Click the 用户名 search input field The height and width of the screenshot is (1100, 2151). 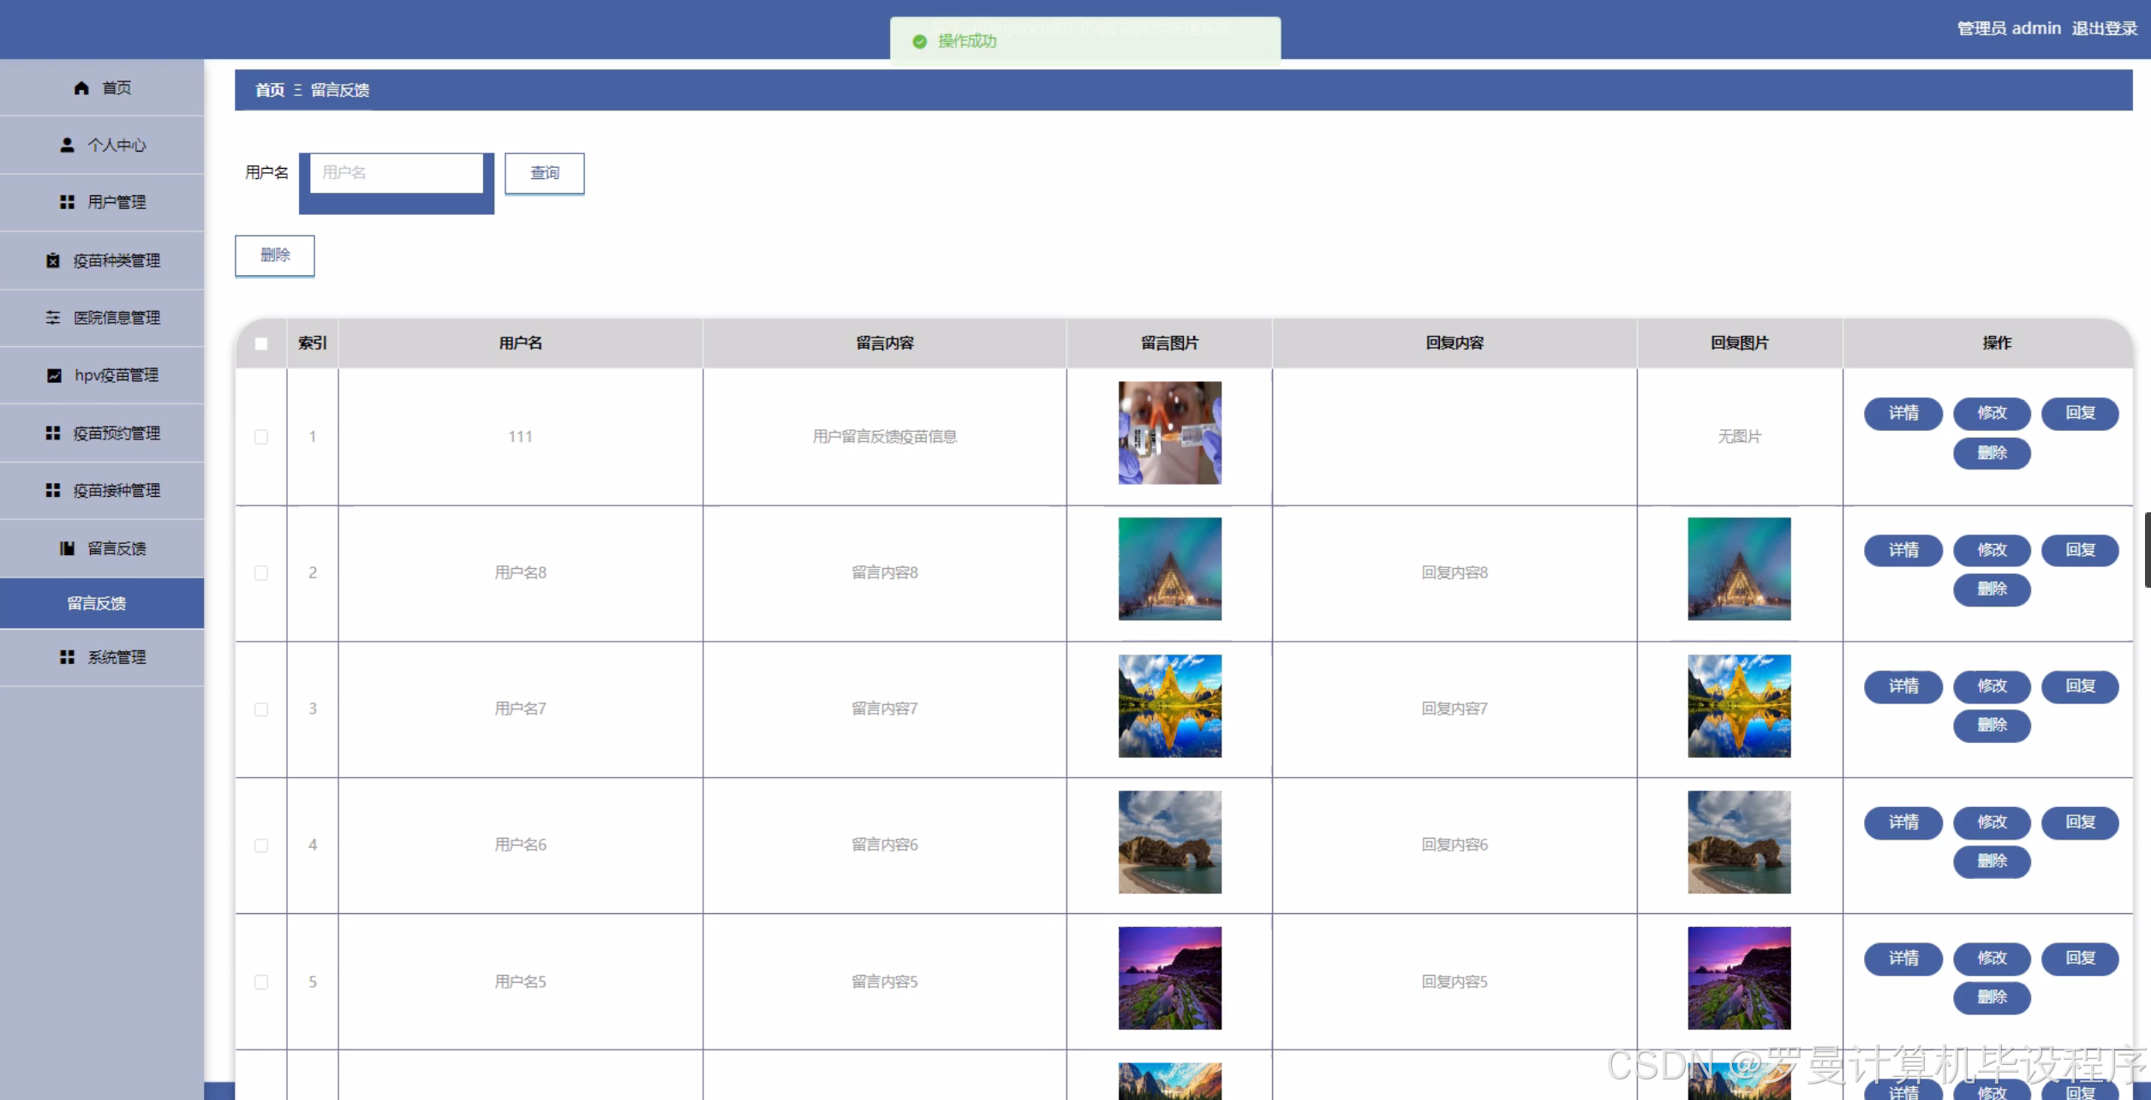click(397, 173)
